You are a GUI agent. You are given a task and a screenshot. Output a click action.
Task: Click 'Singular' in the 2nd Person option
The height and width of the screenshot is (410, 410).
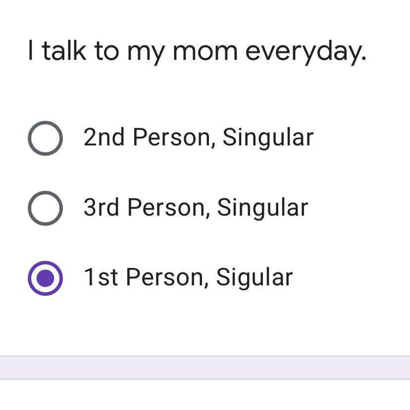267,137
